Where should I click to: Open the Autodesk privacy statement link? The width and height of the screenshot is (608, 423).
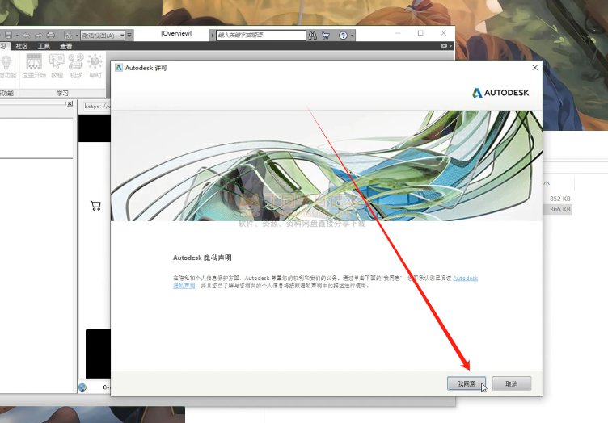466,278
